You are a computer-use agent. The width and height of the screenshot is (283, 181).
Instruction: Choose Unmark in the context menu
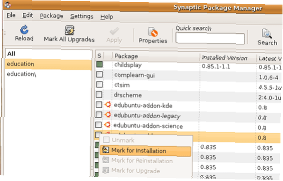point(145,140)
